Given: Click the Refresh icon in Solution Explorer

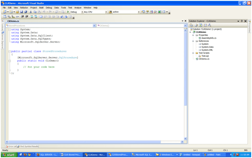Looking at the screenshot, I should 200,25.
